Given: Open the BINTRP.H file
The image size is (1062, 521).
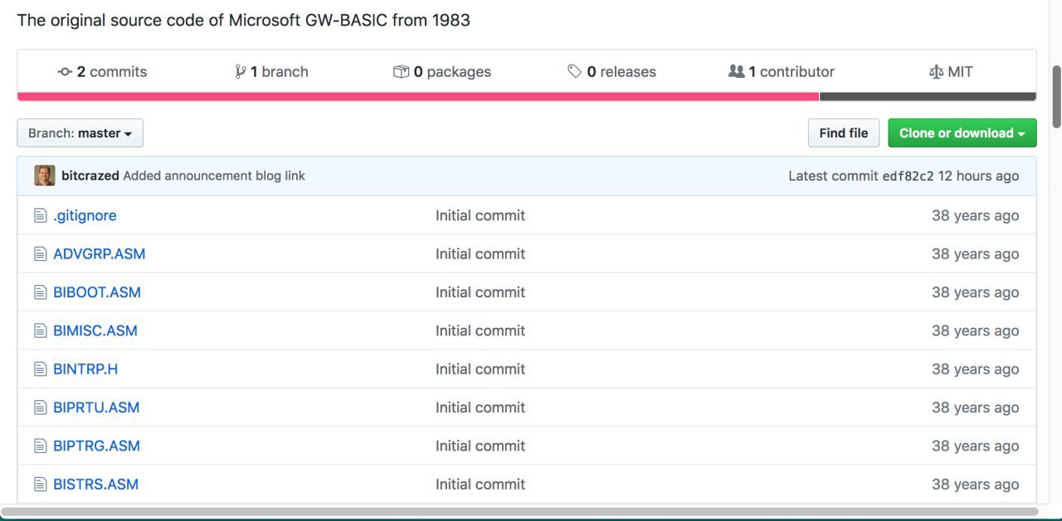Looking at the screenshot, I should (85, 369).
